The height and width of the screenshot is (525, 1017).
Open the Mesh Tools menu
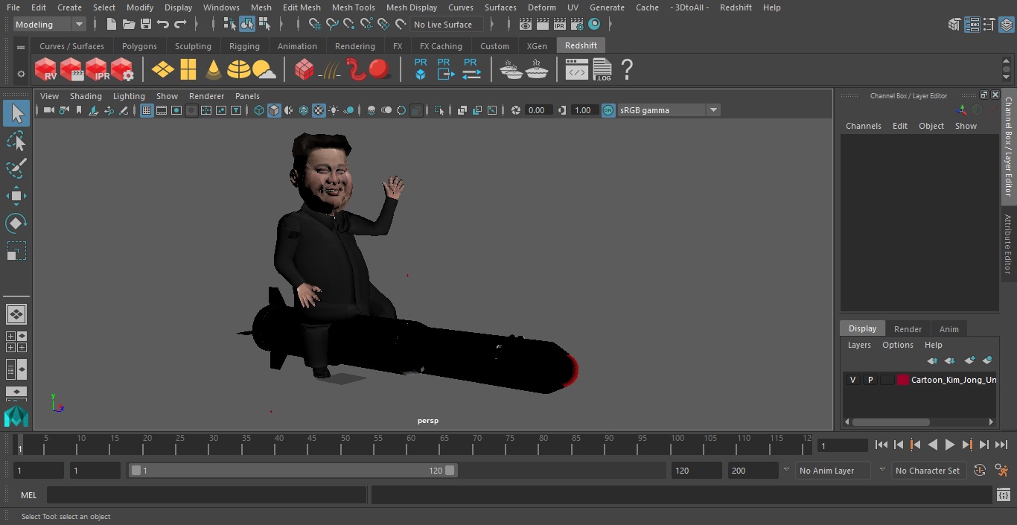[x=353, y=7]
